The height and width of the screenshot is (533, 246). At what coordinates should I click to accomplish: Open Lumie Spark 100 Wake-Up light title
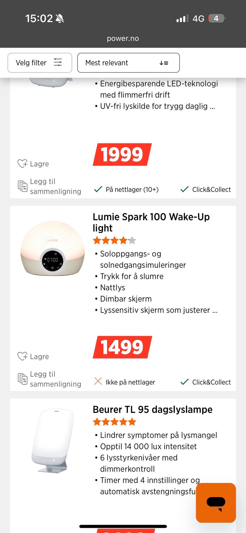[x=151, y=222]
